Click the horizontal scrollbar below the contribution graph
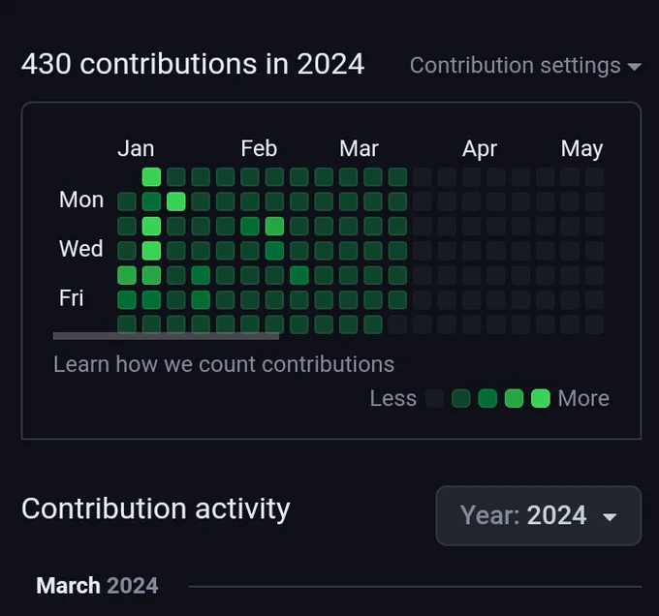 click(x=166, y=336)
